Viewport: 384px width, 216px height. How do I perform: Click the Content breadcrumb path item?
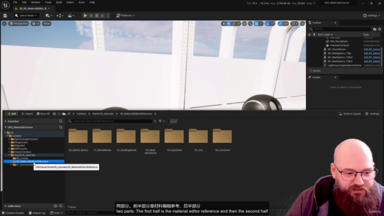82,114
